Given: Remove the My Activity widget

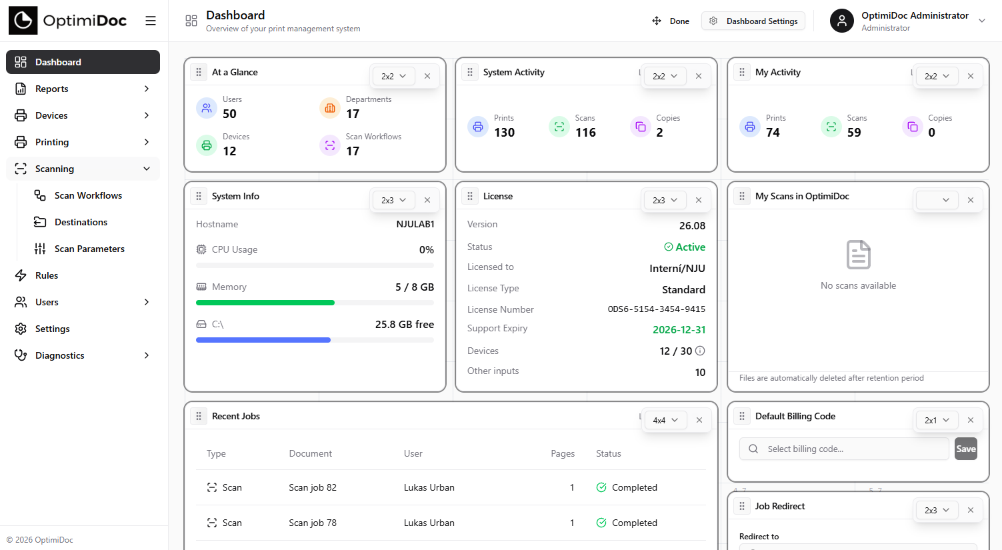Looking at the screenshot, I should [971, 76].
